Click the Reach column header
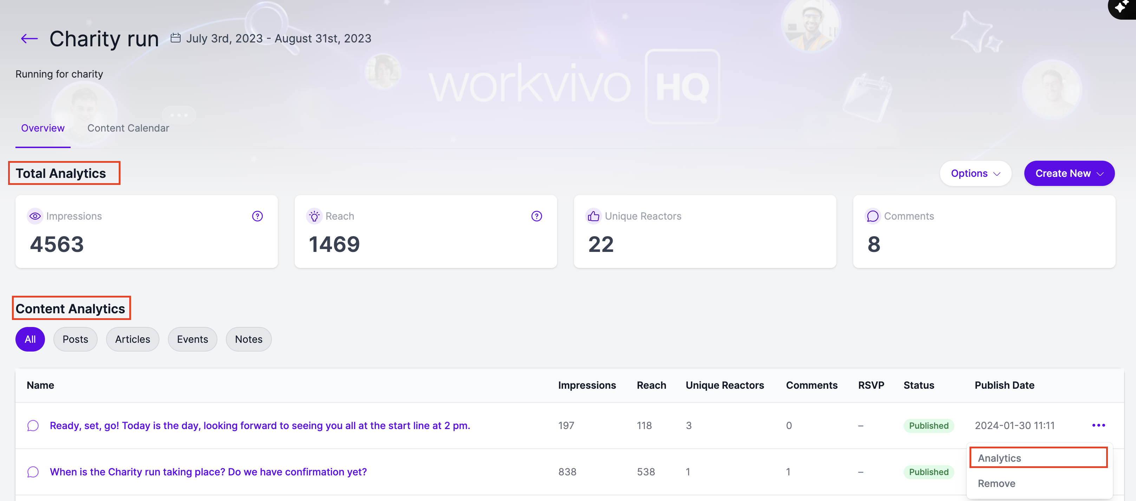The image size is (1136, 501). tap(651, 385)
